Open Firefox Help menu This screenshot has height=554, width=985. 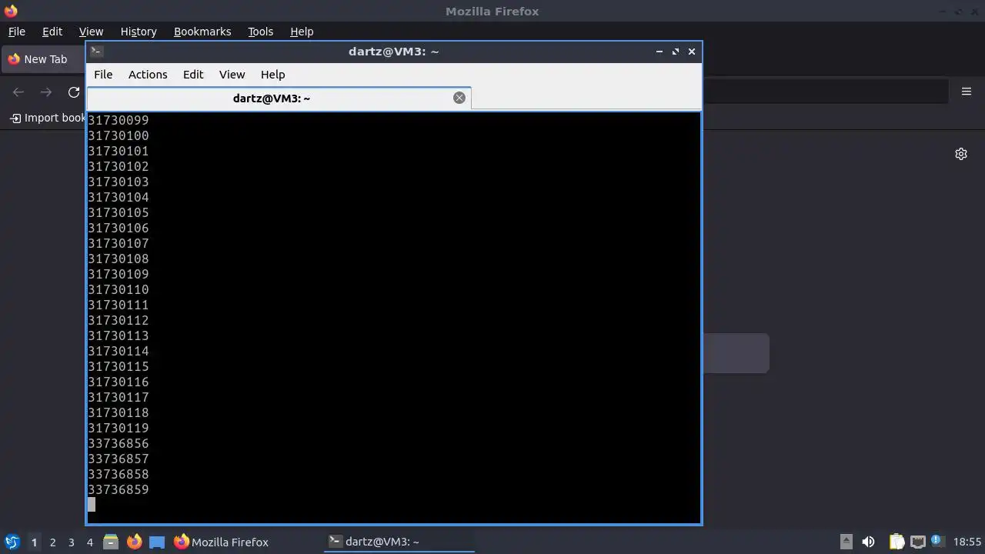click(x=302, y=32)
